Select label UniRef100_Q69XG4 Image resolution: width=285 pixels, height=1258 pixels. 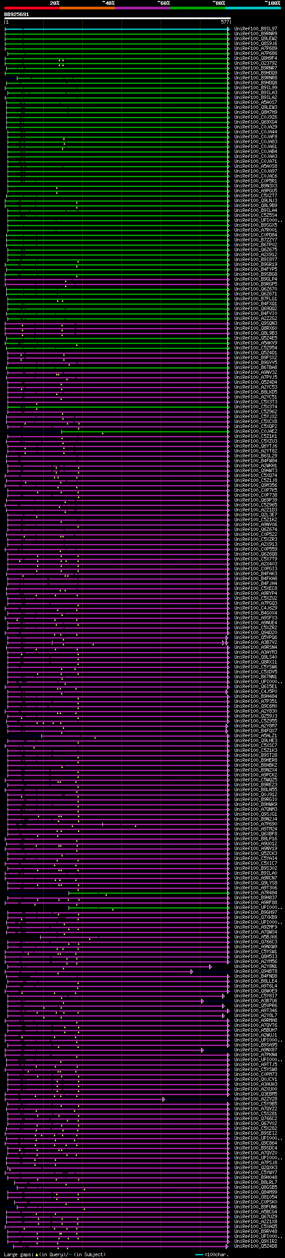pos(256,122)
